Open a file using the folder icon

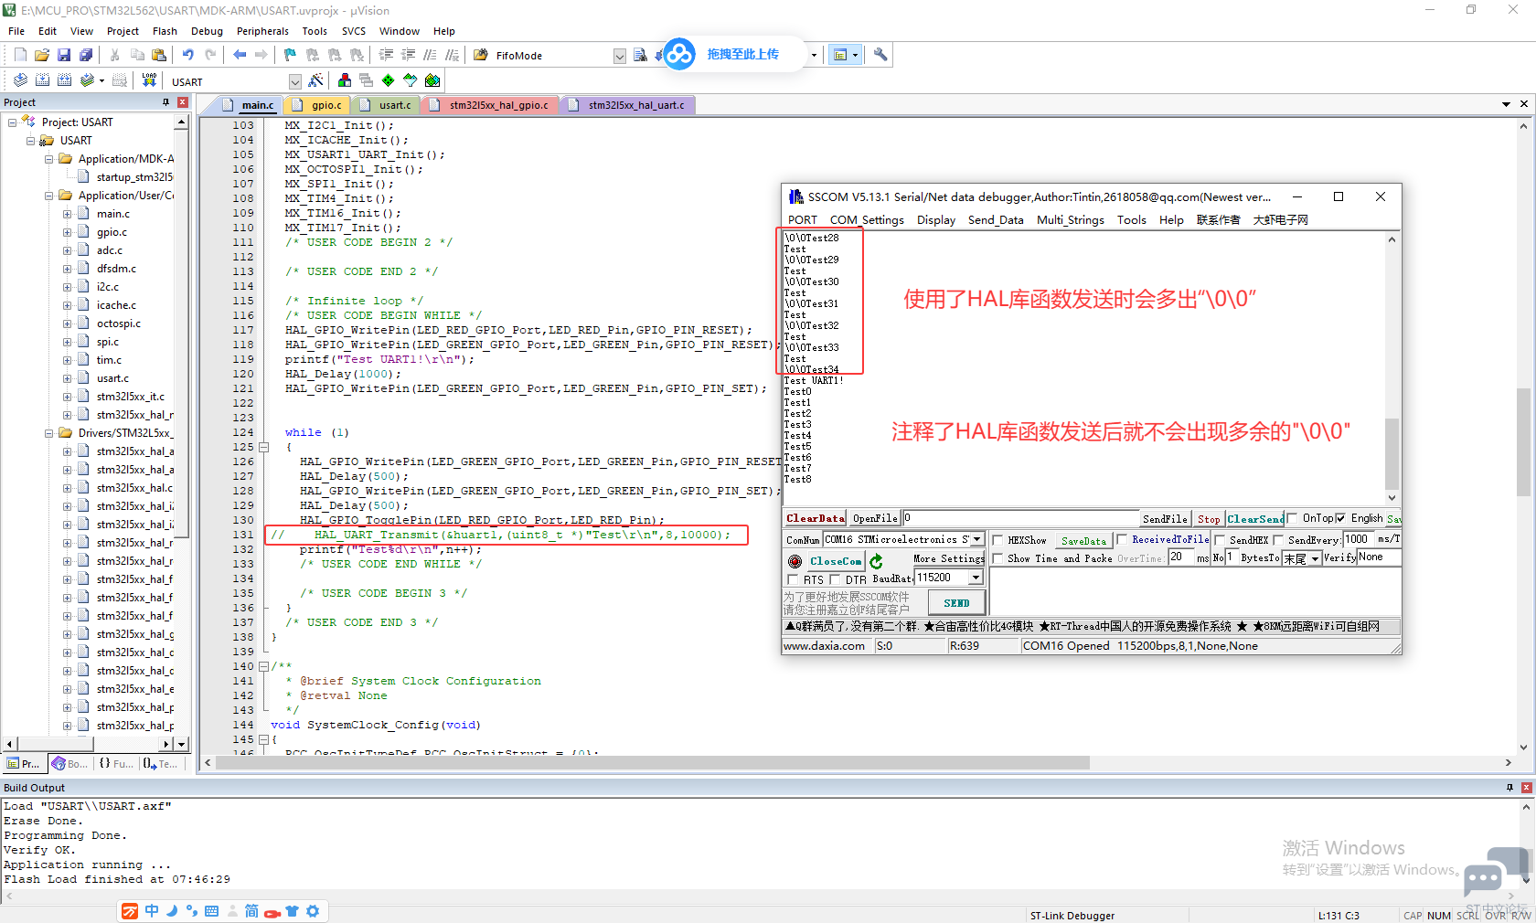[x=42, y=55]
